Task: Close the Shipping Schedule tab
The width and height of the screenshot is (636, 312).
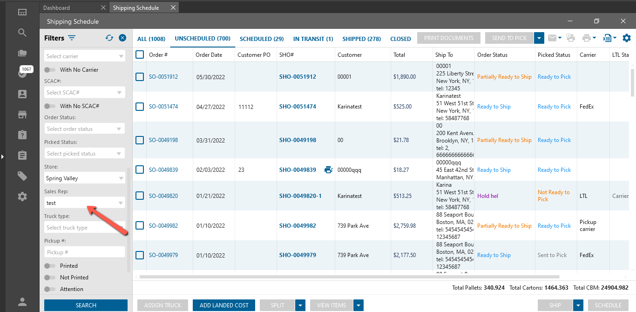Action: [x=173, y=7]
